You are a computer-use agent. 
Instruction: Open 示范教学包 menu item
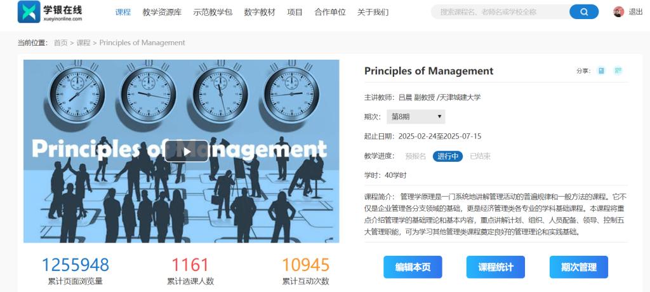[x=213, y=12]
